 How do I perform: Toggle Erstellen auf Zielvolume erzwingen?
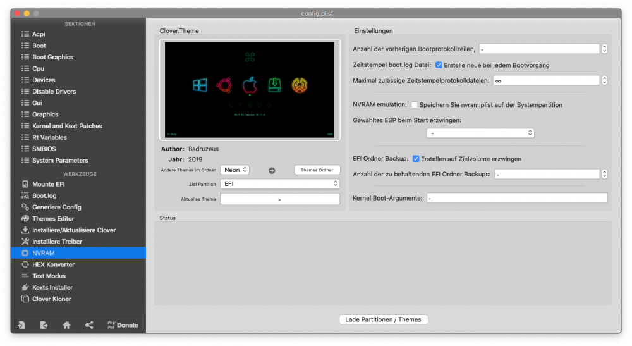click(x=416, y=159)
